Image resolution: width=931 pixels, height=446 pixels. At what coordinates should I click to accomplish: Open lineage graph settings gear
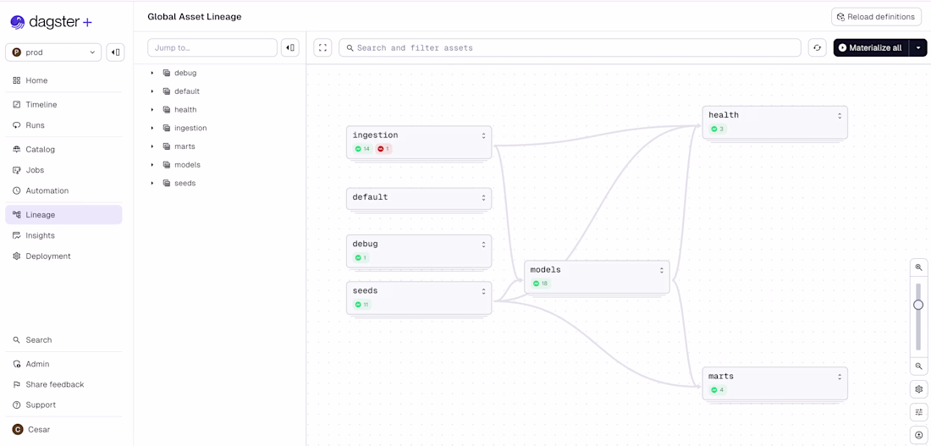918,390
